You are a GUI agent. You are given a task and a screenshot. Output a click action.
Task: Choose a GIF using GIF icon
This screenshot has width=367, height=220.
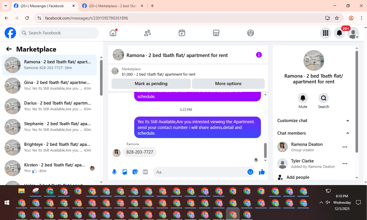[x=145, y=172]
